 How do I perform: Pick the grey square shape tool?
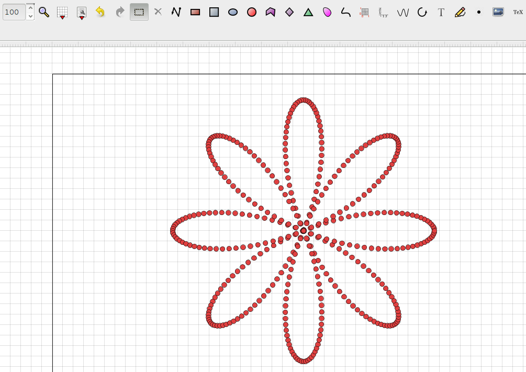pyautogui.click(x=214, y=12)
